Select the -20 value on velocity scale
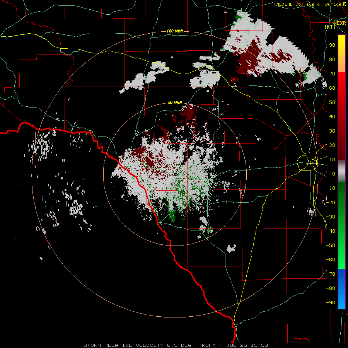The image size is (348, 348). point(331,202)
